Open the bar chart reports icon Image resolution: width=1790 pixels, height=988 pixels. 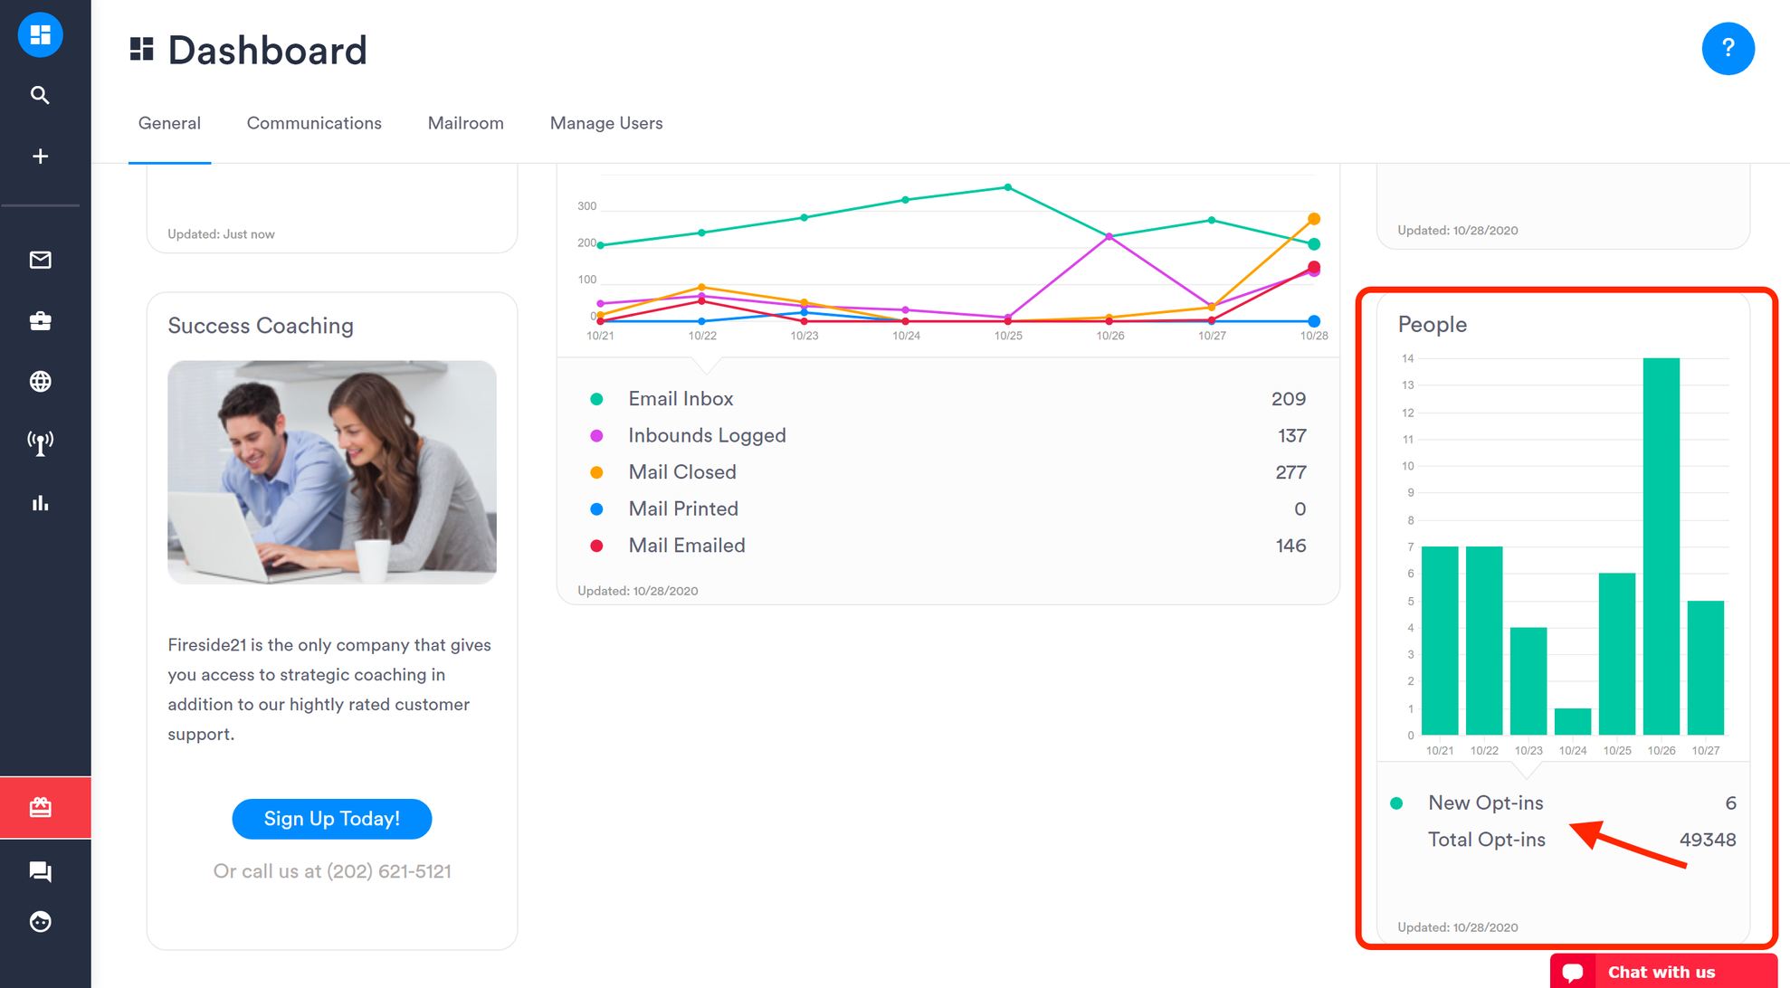(x=40, y=503)
